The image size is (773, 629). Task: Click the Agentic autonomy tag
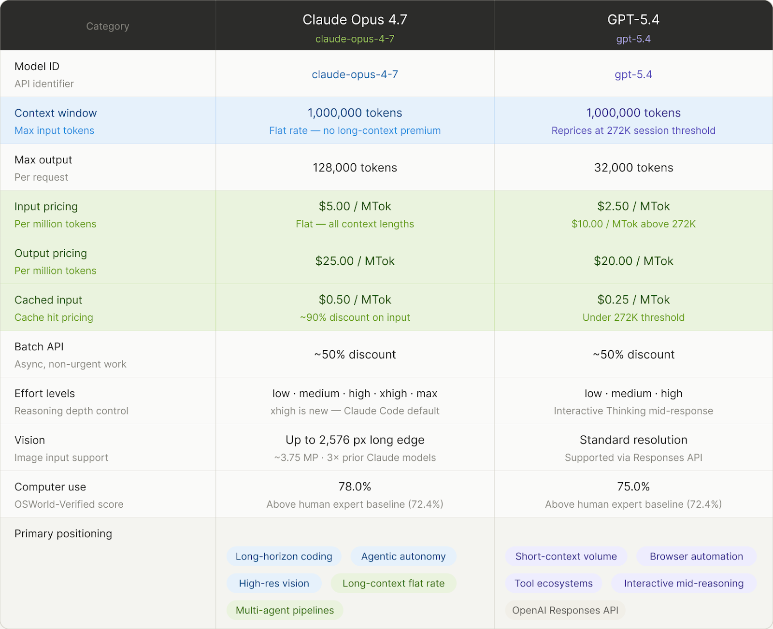[x=403, y=556]
